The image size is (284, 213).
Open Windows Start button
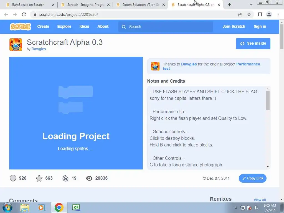click(x=7, y=207)
